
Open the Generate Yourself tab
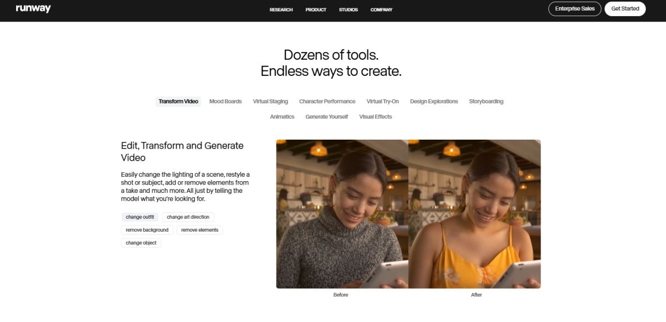point(326,117)
